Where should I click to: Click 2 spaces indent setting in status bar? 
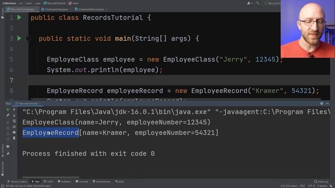(x=322, y=186)
